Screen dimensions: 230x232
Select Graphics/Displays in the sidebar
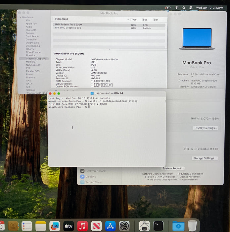tap(34, 59)
